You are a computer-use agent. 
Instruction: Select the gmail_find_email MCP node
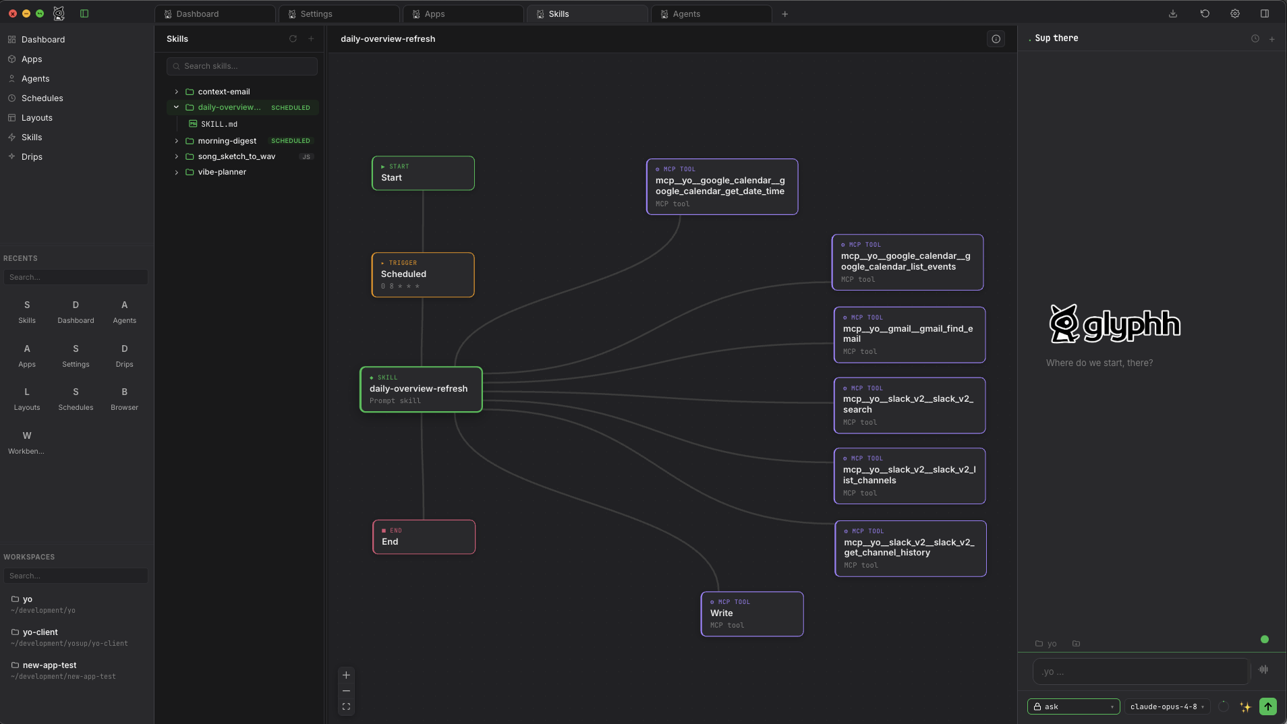pyautogui.click(x=910, y=335)
